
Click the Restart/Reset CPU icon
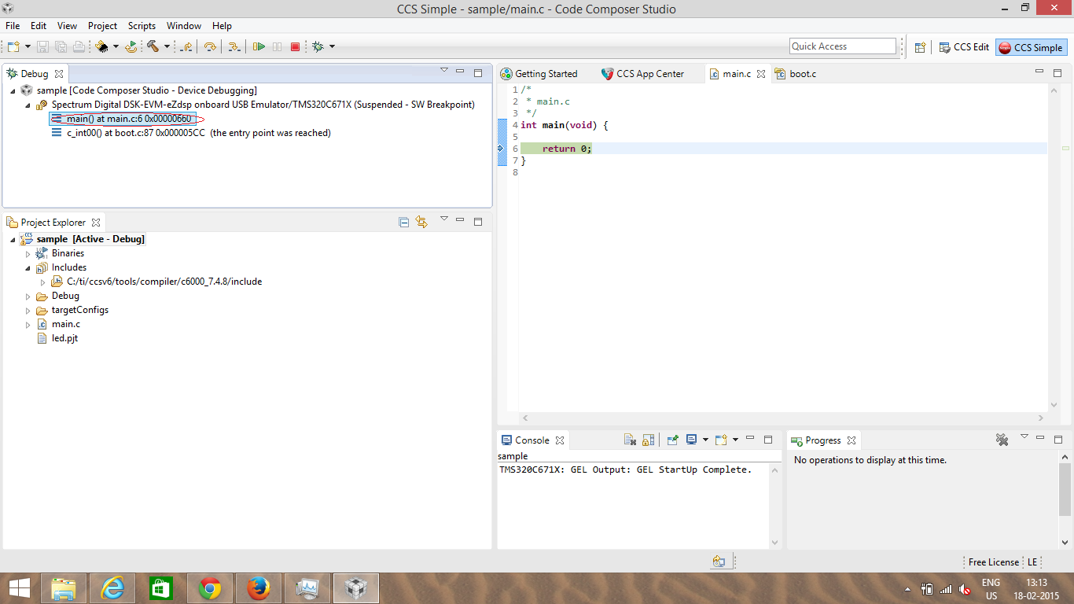coord(131,47)
